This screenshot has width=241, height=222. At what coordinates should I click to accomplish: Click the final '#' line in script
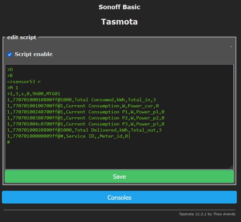[x=9, y=142]
